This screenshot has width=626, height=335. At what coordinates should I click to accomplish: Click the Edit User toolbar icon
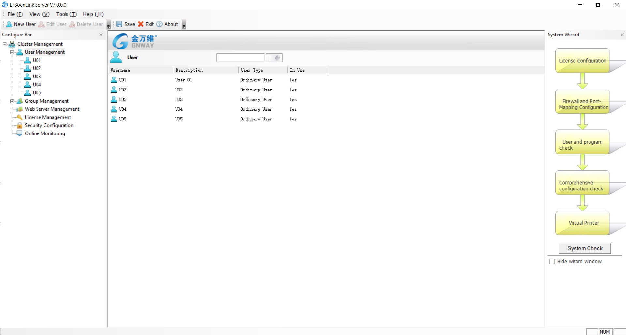41,24
